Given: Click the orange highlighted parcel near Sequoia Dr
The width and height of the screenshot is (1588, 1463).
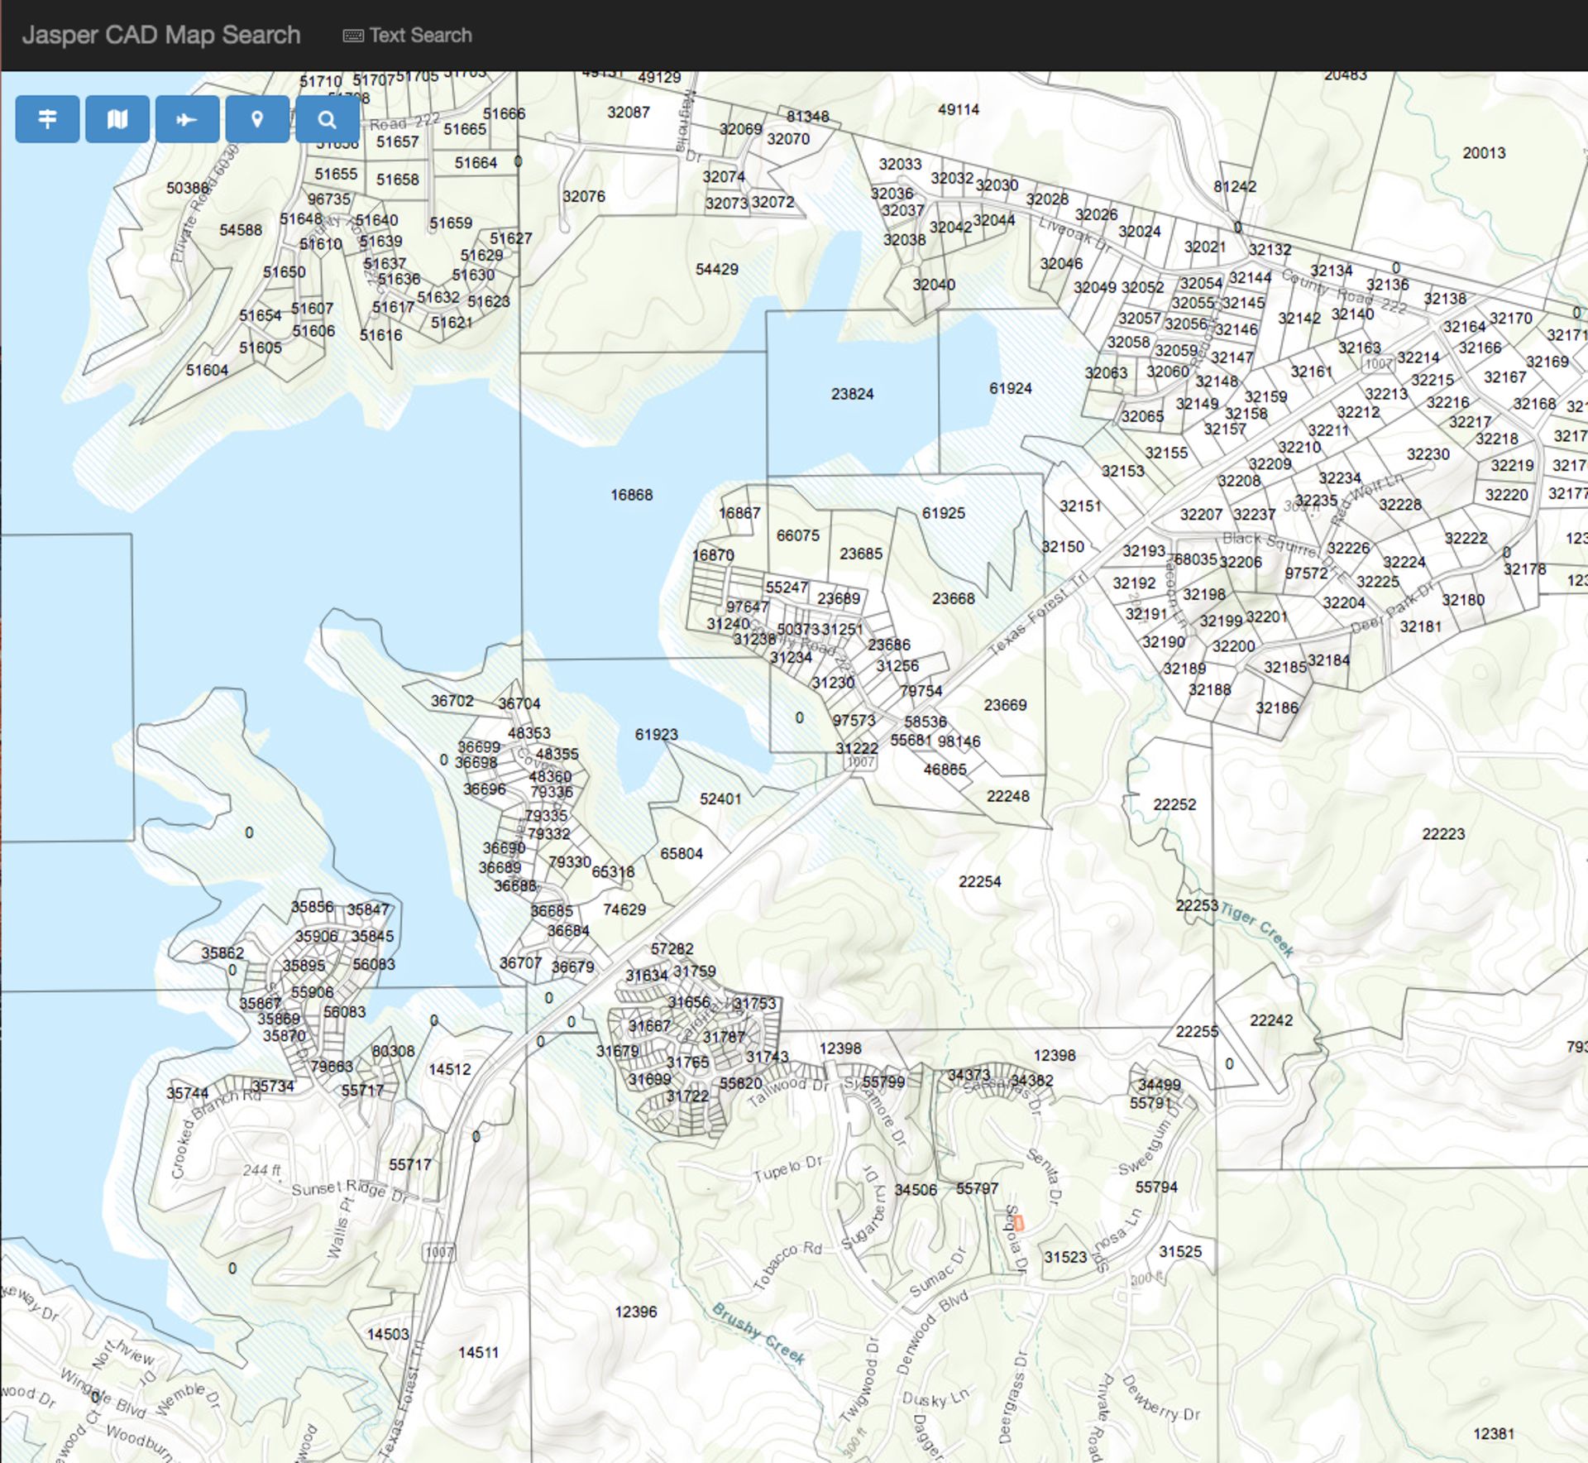Looking at the screenshot, I should coord(1019,1223).
